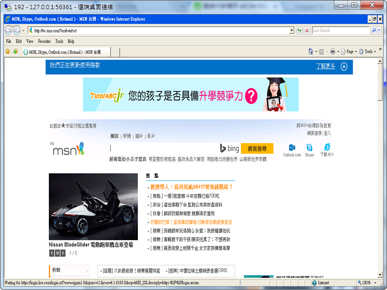Refresh the page with the green arrows
387x290 pixels.
(299, 30)
